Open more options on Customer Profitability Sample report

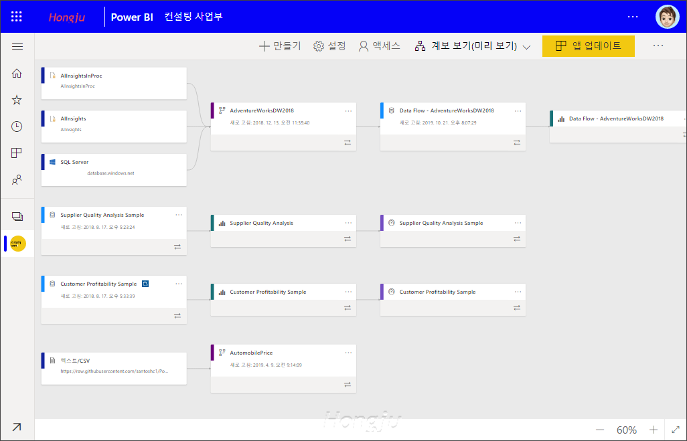tap(348, 292)
